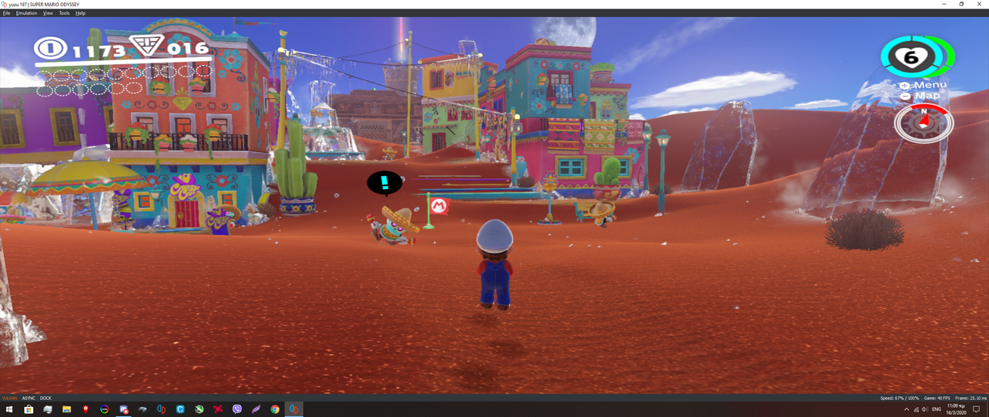Open network settings tray icon
This screenshot has height=417, width=989.
pyautogui.click(x=917, y=409)
